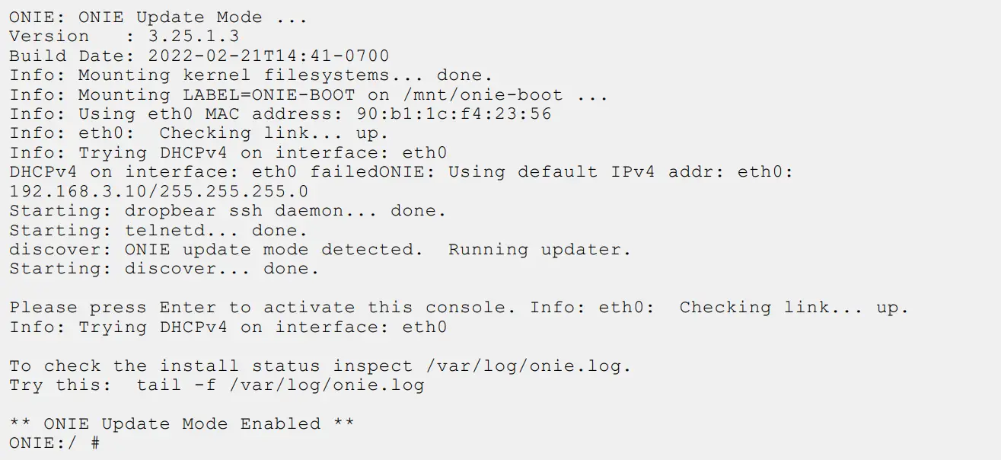Image resolution: width=1001 pixels, height=460 pixels.
Task: Click the build date 2022-02-21T14:41-0700
Action: pyautogui.click(x=268, y=56)
